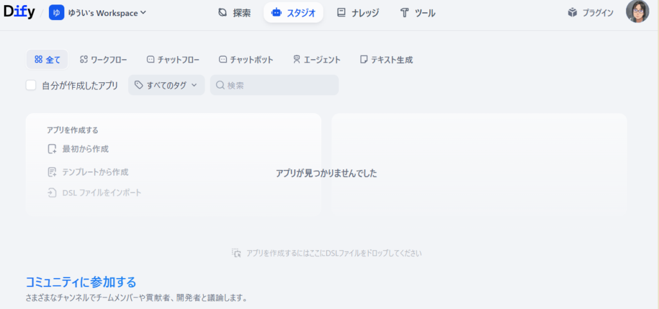Filter apps by ワークフロー
Viewport: 659px width, 309px height.
click(x=103, y=60)
